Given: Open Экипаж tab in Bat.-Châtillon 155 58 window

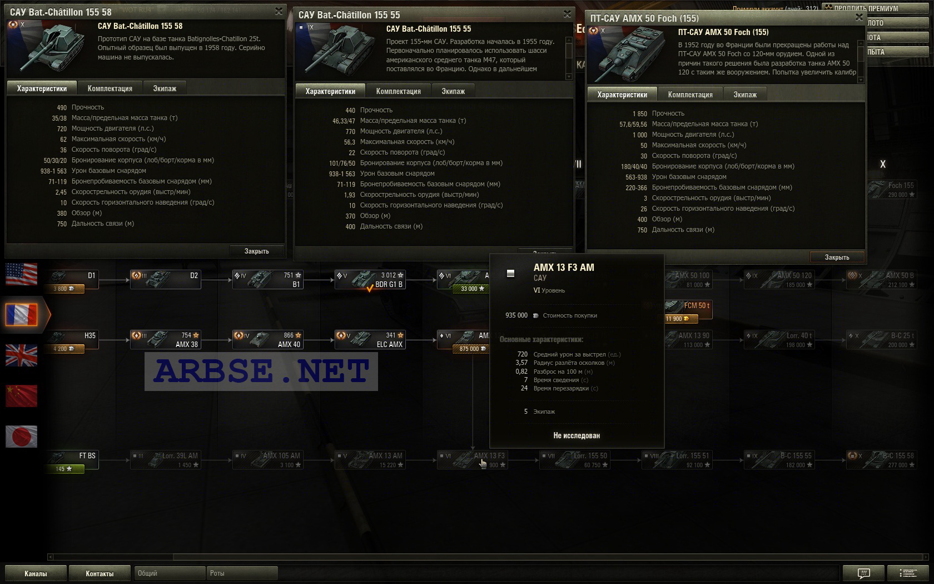Looking at the screenshot, I should (x=165, y=88).
